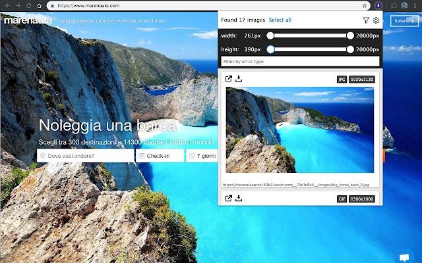Click width minimum slider handle
Viewport: 422px width, 263px height.
pos(270,35)
